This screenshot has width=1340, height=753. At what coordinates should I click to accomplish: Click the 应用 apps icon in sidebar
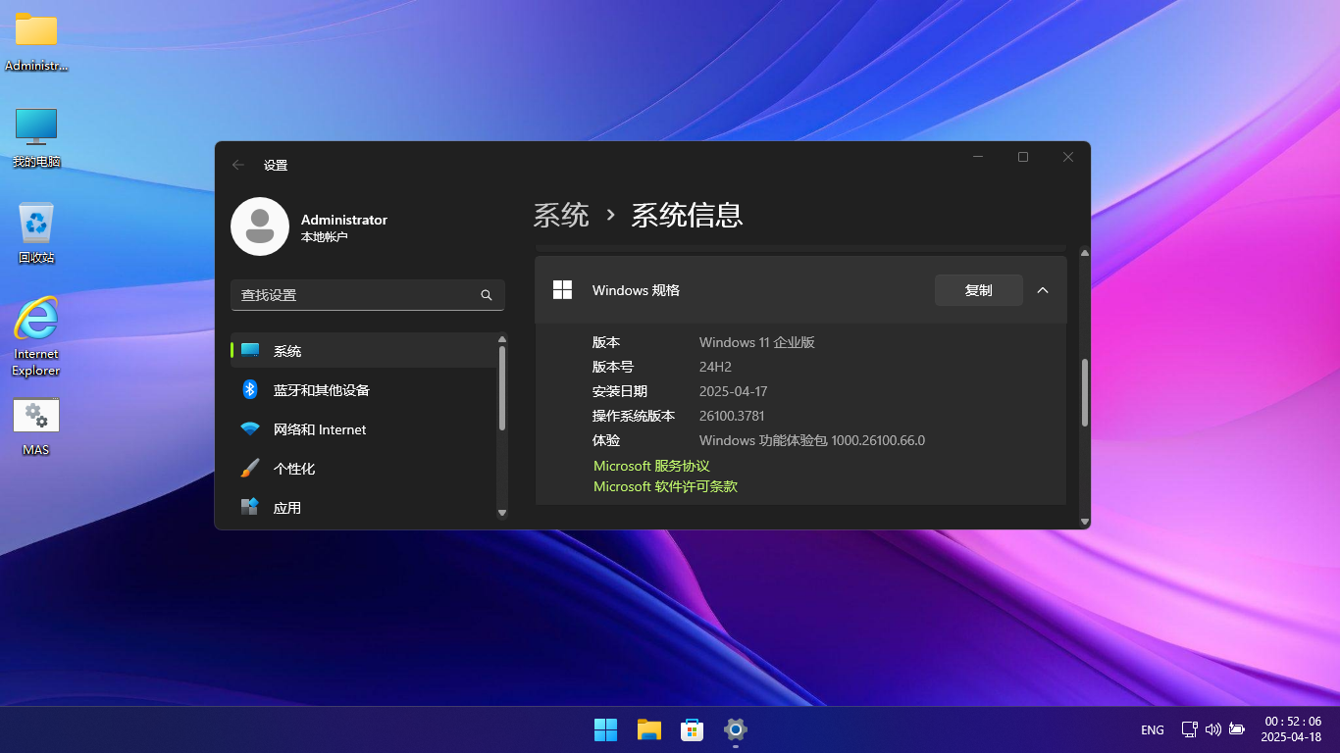coord(250,507)
